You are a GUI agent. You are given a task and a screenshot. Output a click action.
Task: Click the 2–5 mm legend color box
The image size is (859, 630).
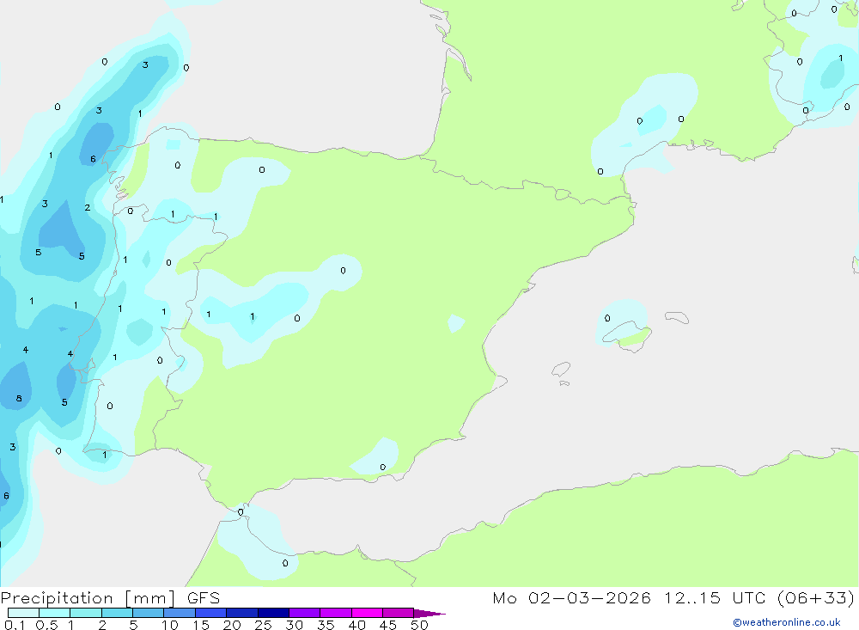(117, 613)
